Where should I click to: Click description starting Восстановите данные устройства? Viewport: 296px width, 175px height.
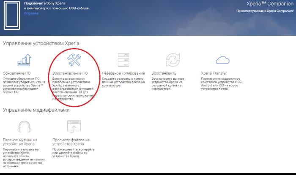point(168,83)
